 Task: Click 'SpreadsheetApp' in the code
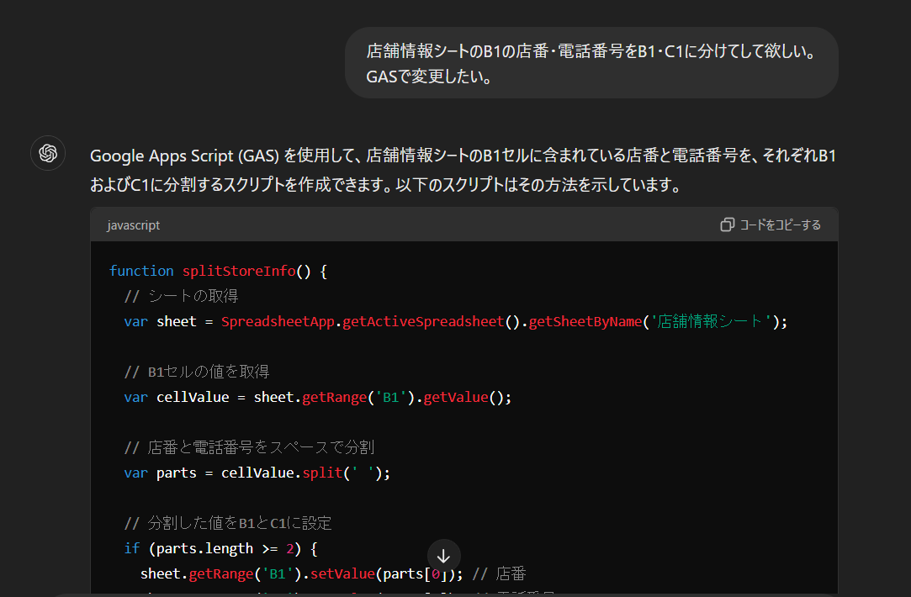[x=278, y=321]
